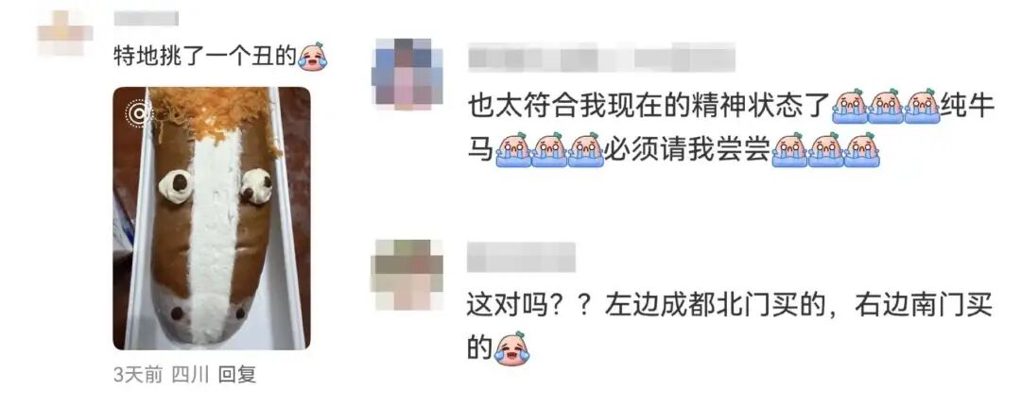Click the phrase 必须请我尝尝
The image size is (1021, 407).
(687, 150)
